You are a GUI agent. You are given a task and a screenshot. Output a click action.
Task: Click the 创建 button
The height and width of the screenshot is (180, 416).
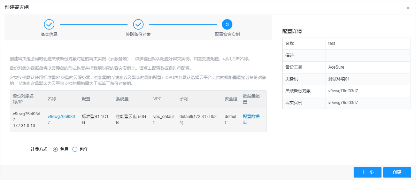(x=397, y=172)
